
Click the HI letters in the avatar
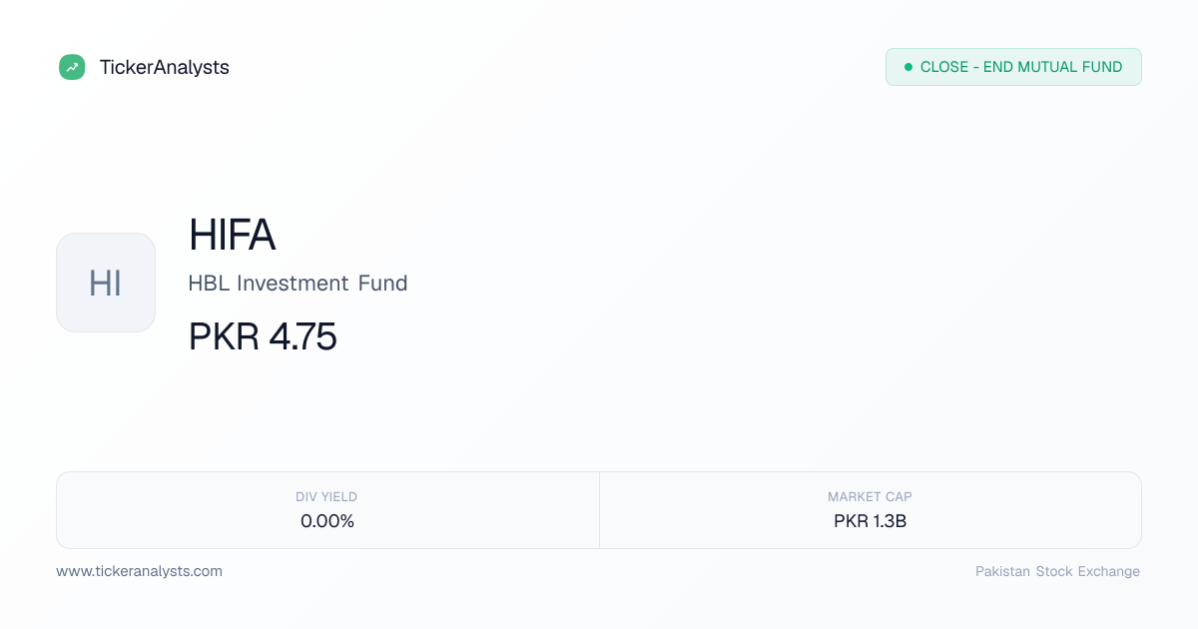tap(106, 284)
